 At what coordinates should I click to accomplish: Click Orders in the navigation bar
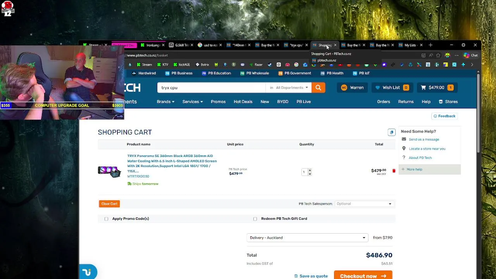tap(384, 102)
